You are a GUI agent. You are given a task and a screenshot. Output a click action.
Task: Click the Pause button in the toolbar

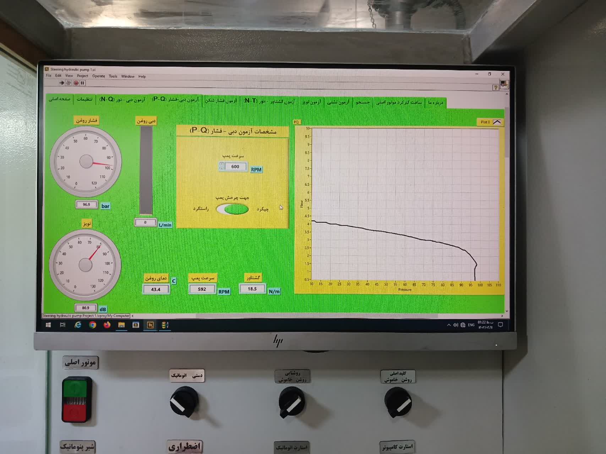pyautogui.click(x=82, y=83)
